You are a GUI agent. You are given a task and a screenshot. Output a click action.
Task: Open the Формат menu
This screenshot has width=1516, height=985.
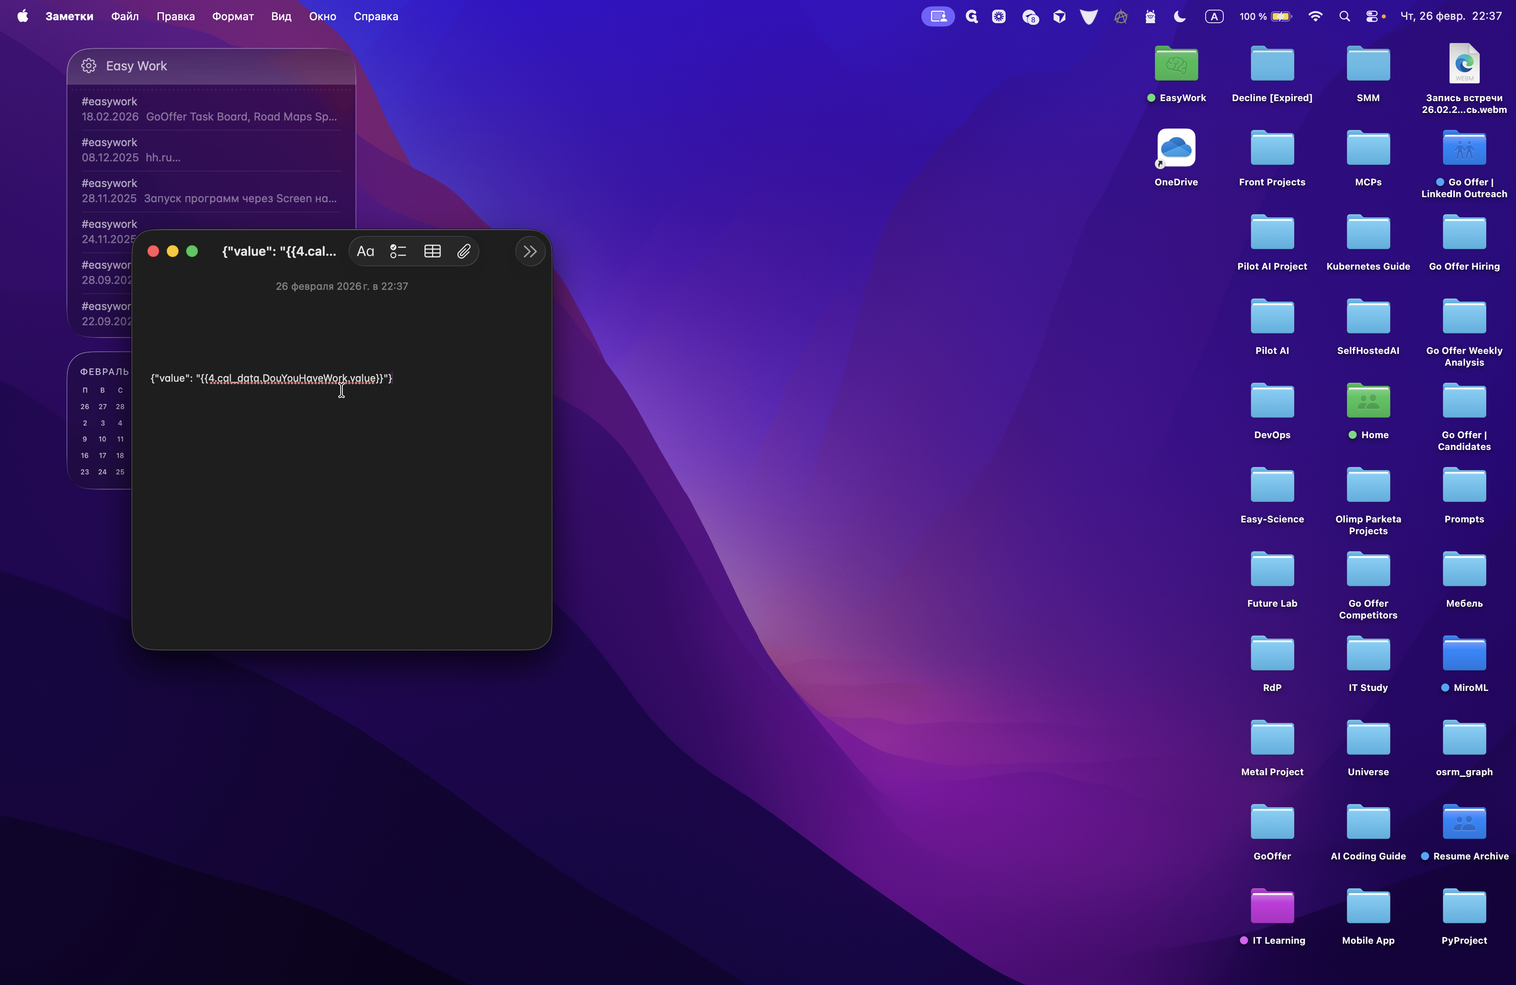pos(232,16)
